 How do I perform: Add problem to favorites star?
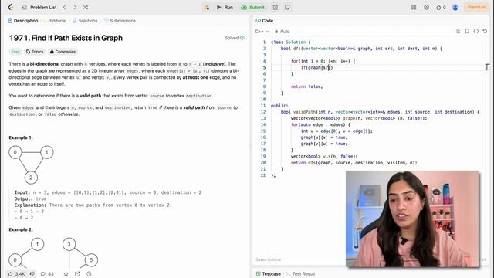(66, 274)
